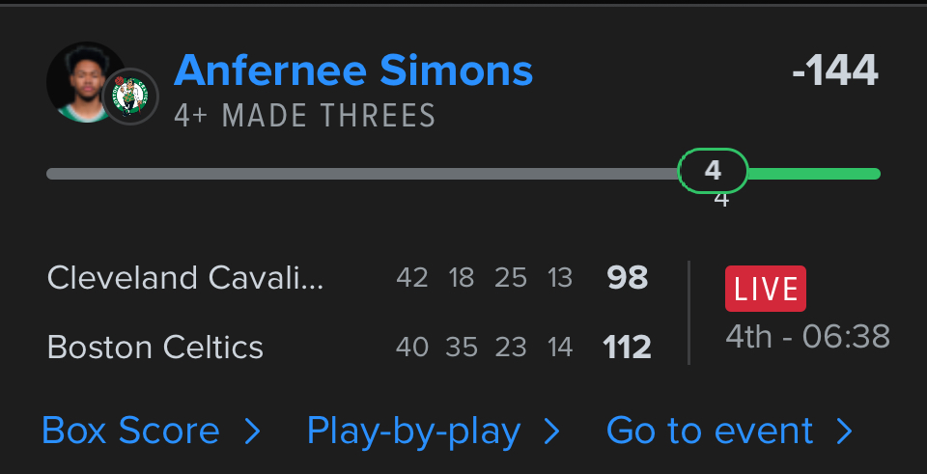Select the Cleveland Cavaliers team name
Screen dimensions: 927x474
(x=185, y=278)
